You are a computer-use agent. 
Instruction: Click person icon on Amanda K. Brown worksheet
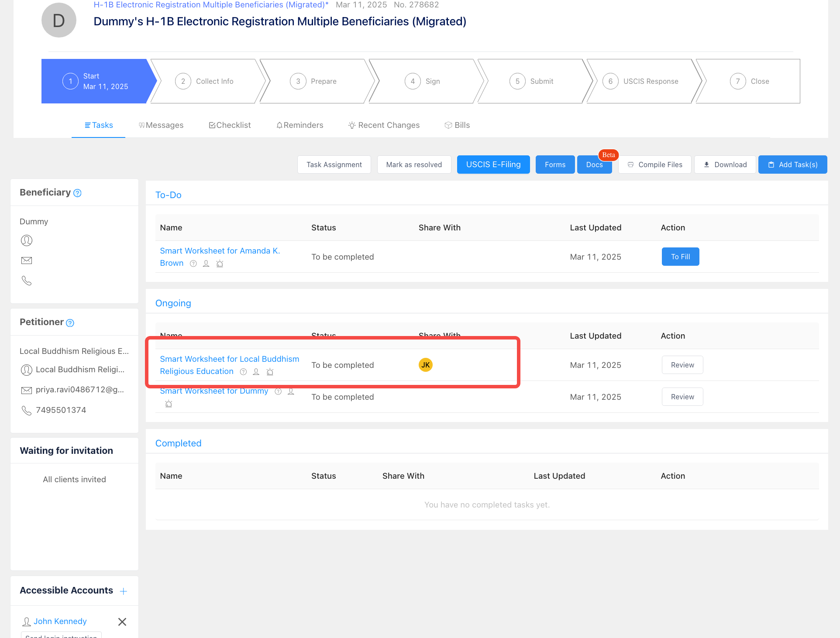[206, 264]
